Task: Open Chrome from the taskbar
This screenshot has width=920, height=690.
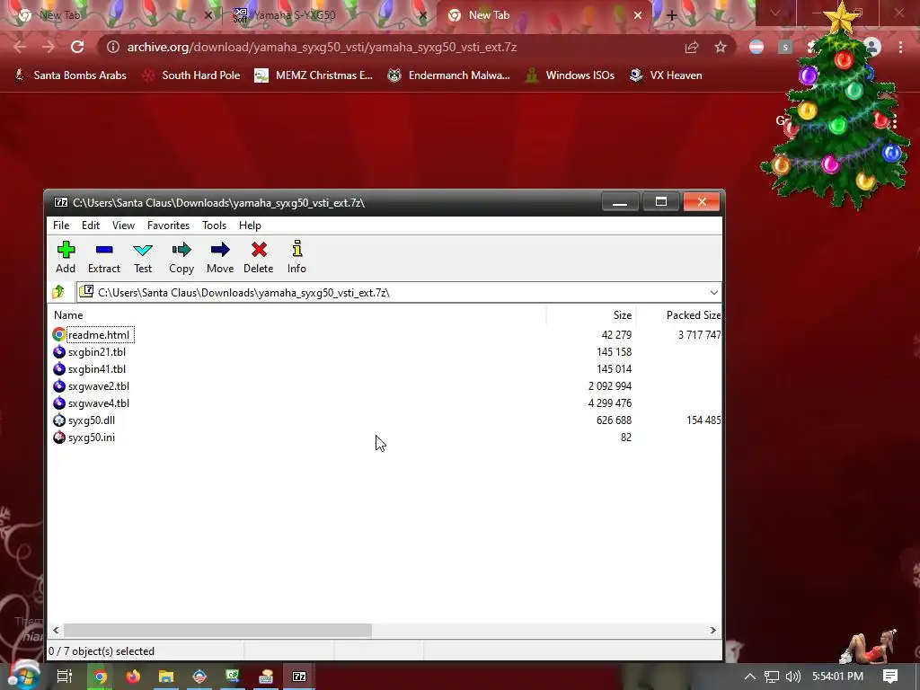Action: coord(101,677)
